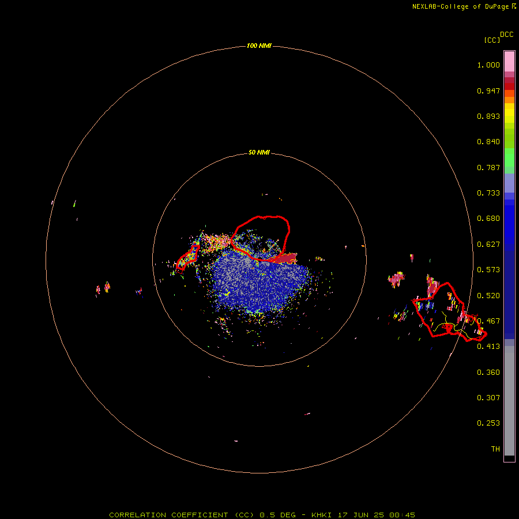Click the DCC label above the color scale

click(x=506, y=35)
